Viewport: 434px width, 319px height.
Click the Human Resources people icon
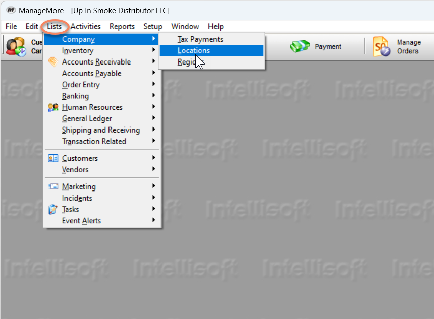[x=53, y=107]
